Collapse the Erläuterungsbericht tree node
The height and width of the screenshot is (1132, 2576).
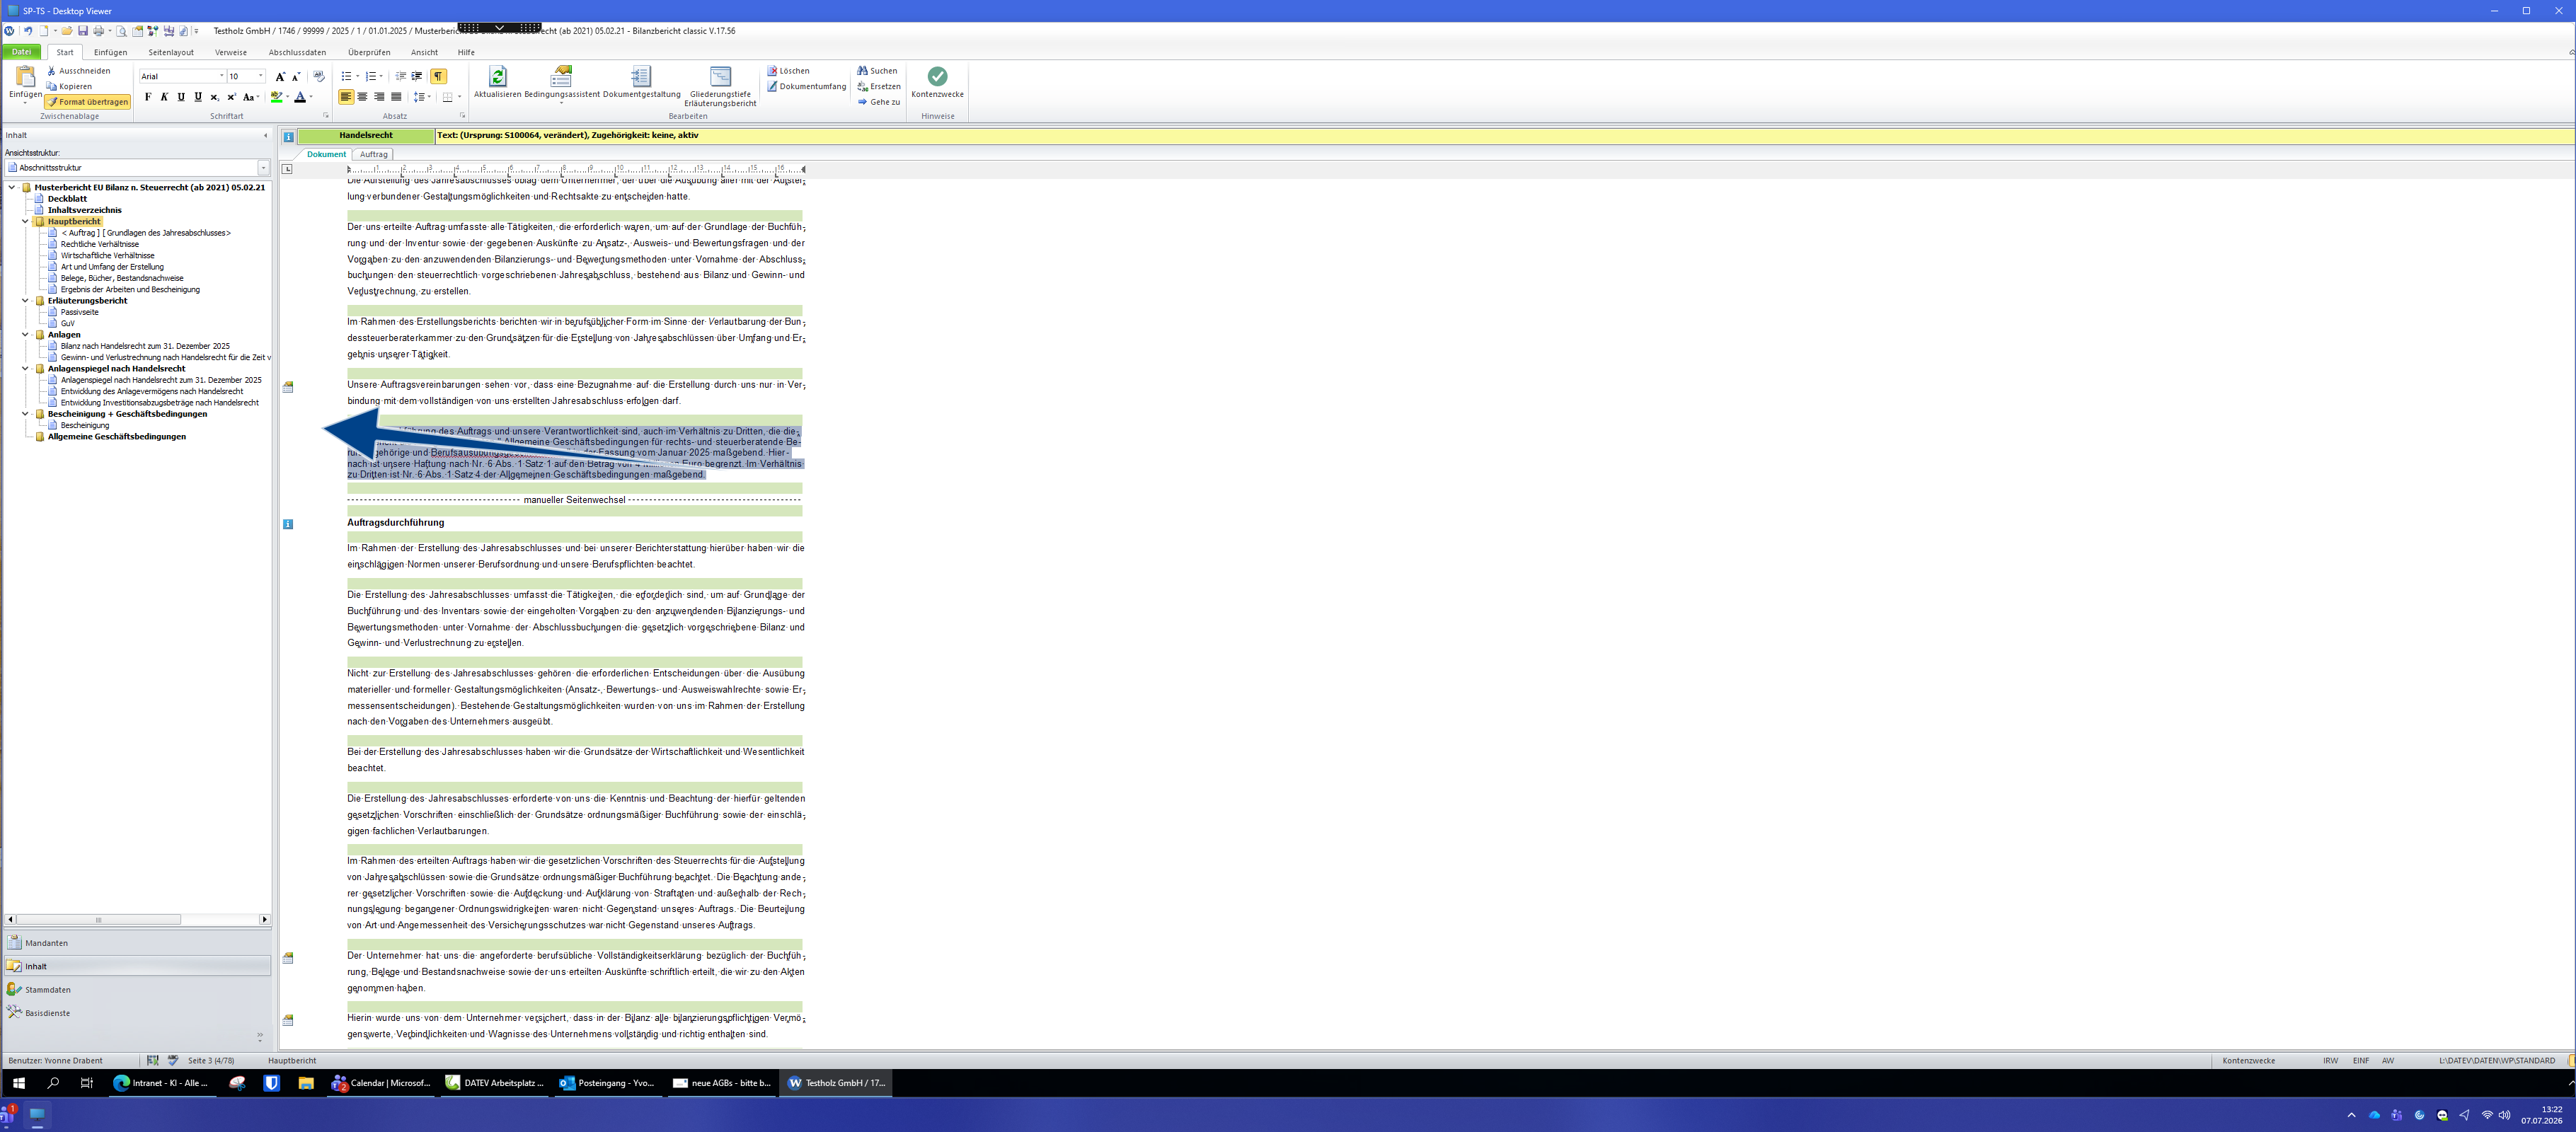pyautogui.click(x=26, y=300)
